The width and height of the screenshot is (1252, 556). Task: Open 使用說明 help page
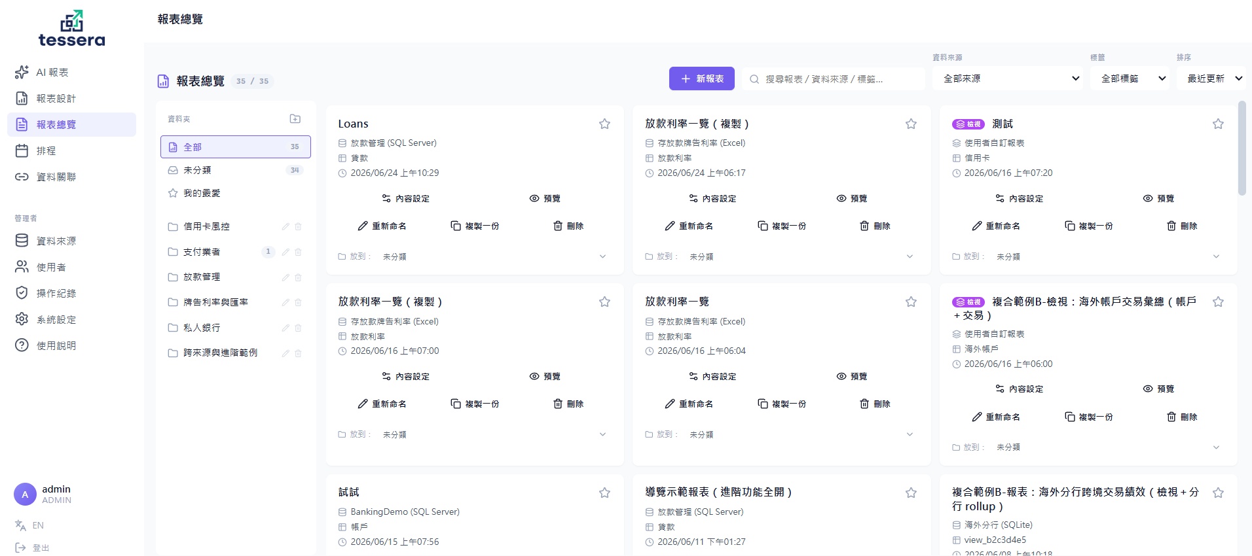[71, 345]
